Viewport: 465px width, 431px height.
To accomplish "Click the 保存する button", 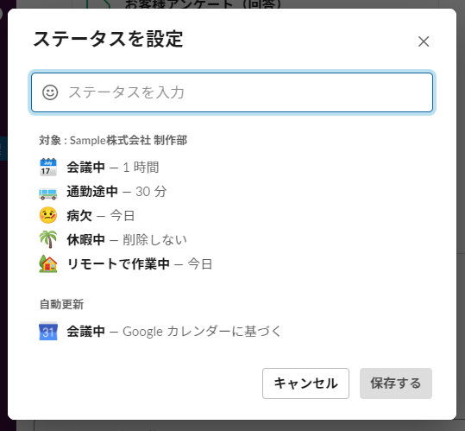I will [396, 383].
